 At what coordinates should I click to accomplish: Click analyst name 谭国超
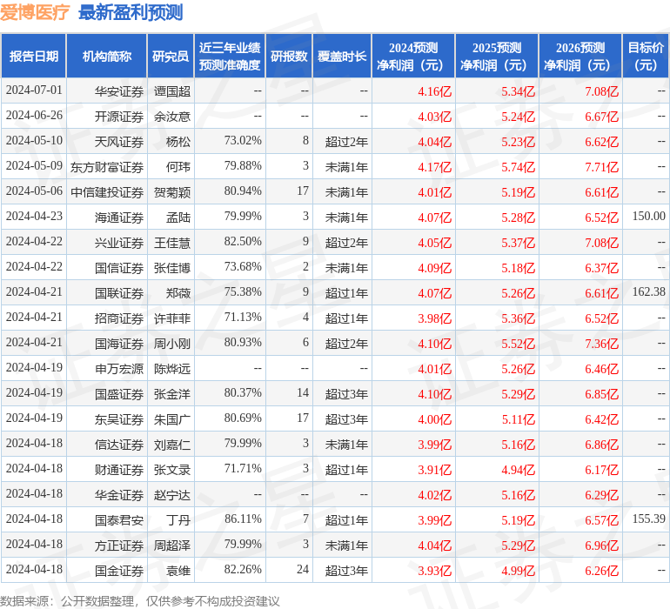(172, 91)
